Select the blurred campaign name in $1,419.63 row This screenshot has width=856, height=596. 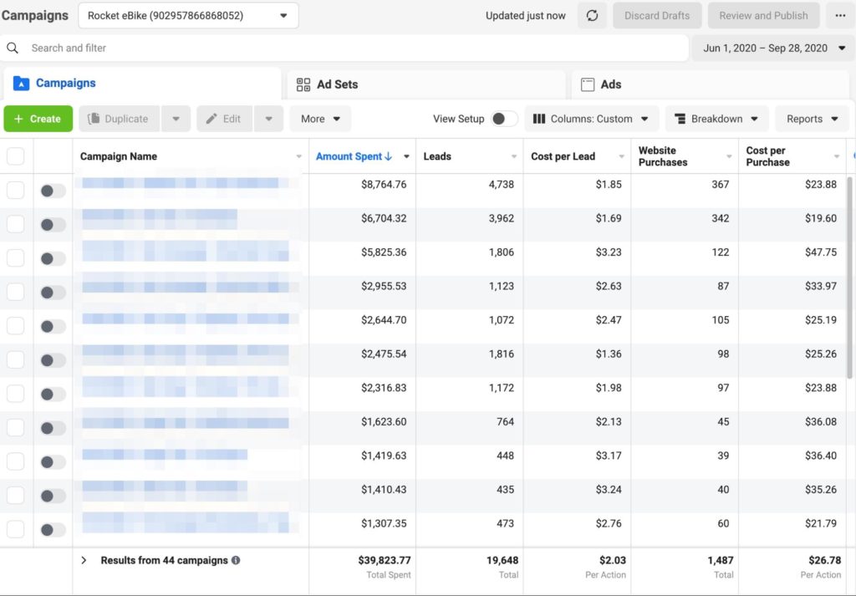tap(165, 456)
